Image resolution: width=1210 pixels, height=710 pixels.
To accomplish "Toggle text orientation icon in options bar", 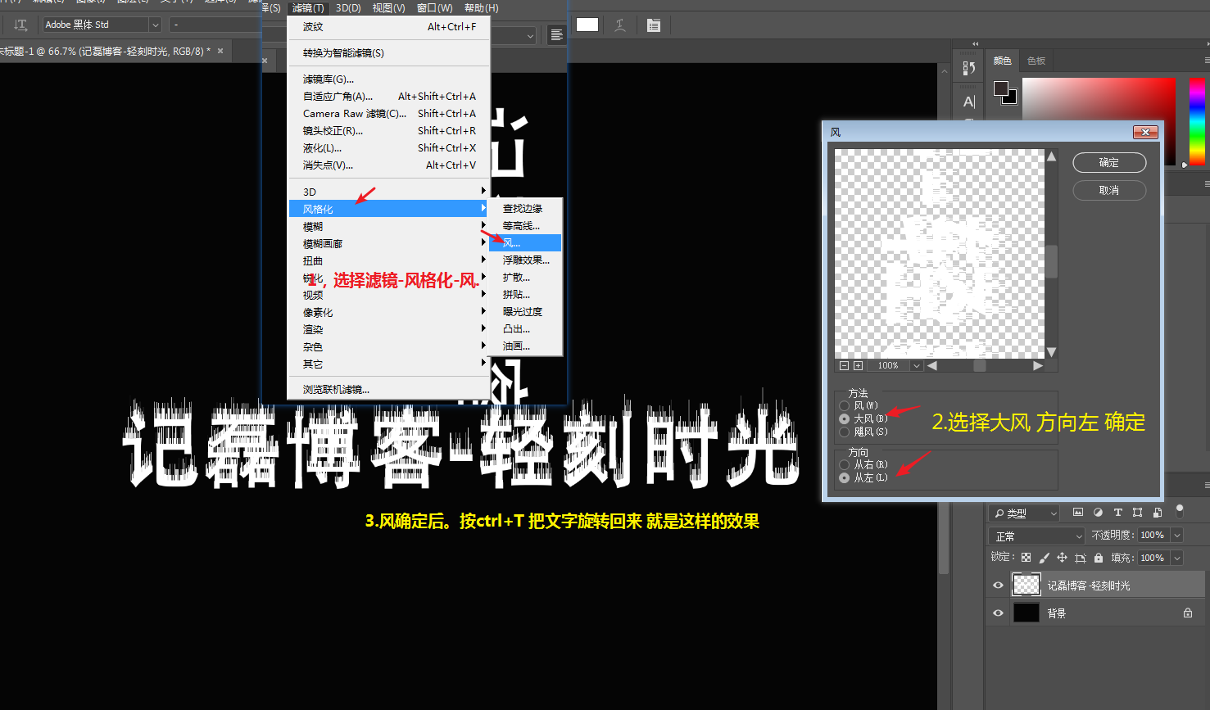I will tap(21, 25).
